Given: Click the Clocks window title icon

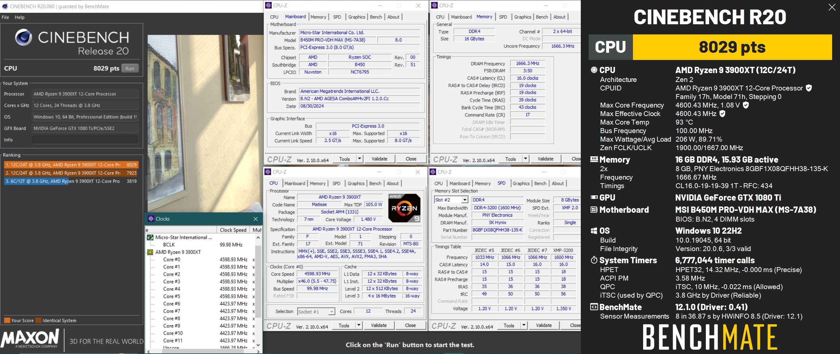Looking at the screenshot, I should (151, 219).
